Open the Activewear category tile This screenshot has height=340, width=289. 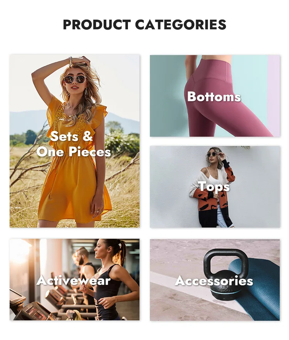75,280
